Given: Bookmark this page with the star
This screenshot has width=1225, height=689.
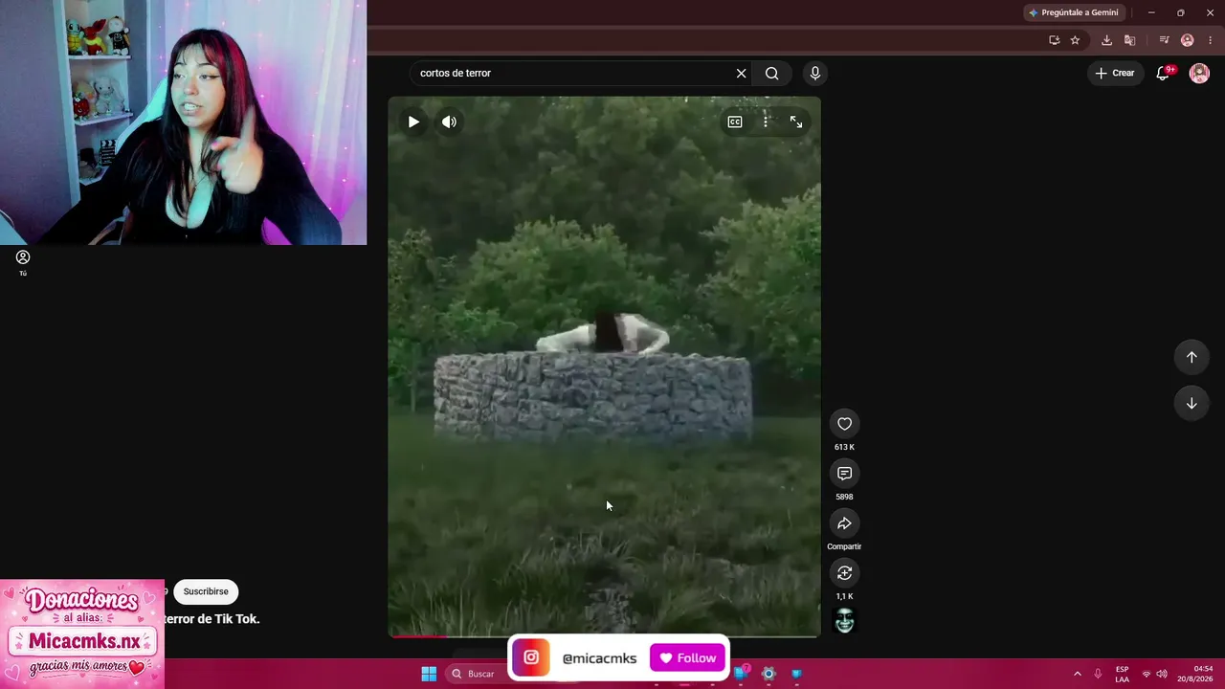Looking at the screenshot, I should (x=1075, y=40).
